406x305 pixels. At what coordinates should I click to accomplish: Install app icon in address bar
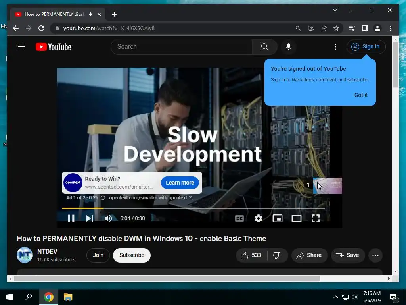[311, 28]
